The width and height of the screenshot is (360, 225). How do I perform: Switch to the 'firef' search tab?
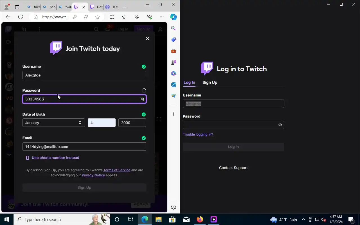[x=33, y=7]
